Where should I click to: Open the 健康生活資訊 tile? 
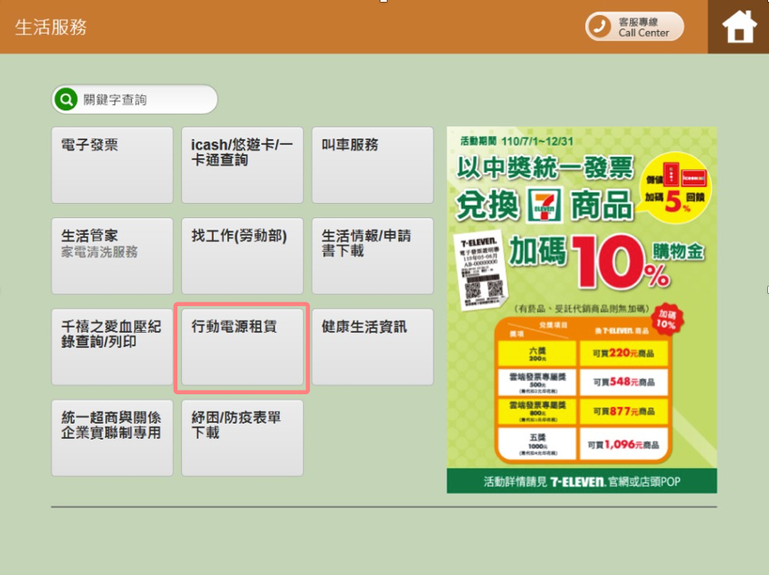372,347
